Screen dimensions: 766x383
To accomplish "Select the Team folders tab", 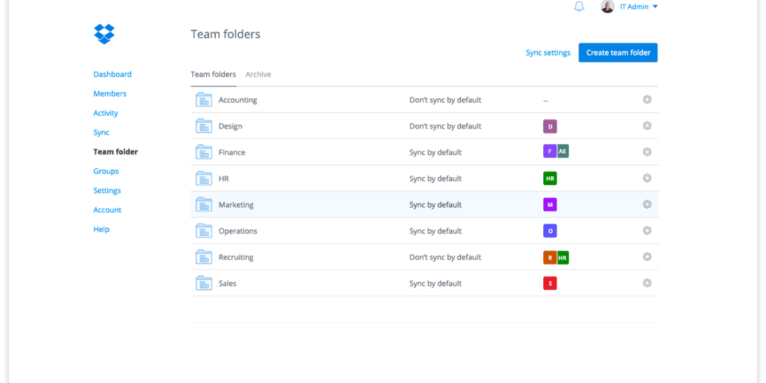I will click(x=213, y=74).
